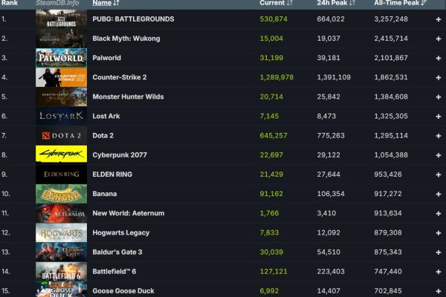This screenshot has width=446, height=297.
Task: Click the Goose Goose Duck thumbnail
Action: pos(61,290)
